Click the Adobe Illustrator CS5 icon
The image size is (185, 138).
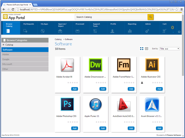click(152, 65)
